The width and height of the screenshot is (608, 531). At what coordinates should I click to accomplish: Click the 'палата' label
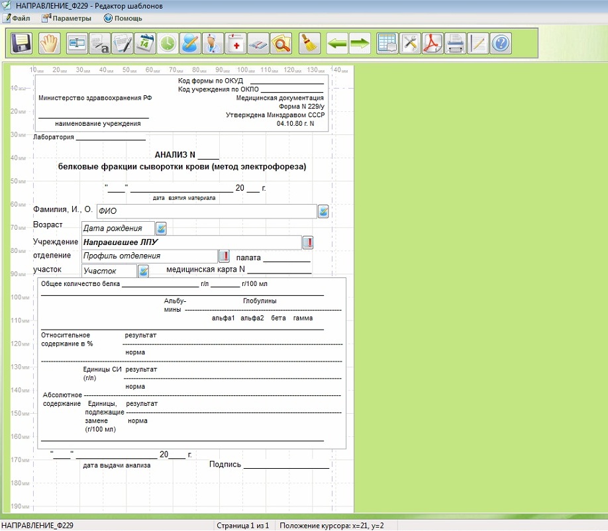(248, 258)
